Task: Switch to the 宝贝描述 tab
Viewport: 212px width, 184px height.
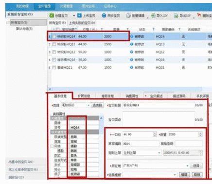Action: point(156,96)
